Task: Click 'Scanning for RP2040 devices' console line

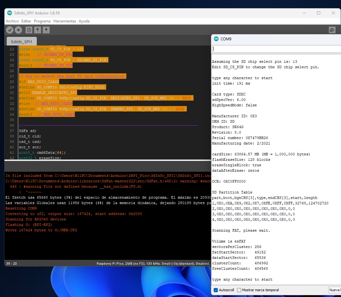Action: coord(36,219)
